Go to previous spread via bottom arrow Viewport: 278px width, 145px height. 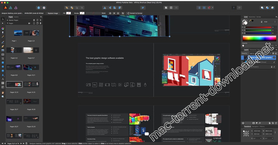point(5,143)
